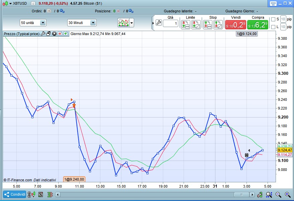The height and width of the screenshot is (201, 294).
Task: Click the zoom in magnifier icon
Action: point(288,195)
